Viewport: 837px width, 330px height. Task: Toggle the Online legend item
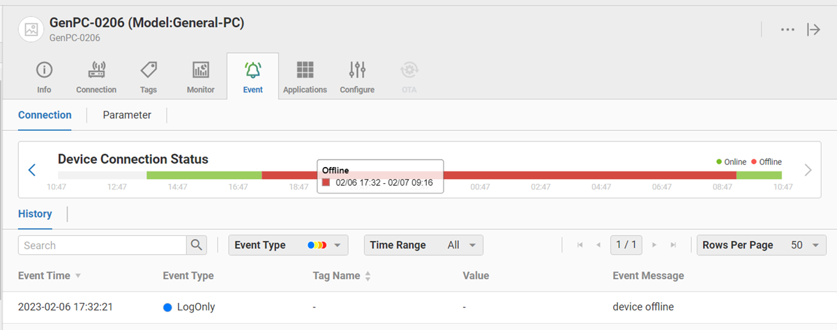(731, 162)
